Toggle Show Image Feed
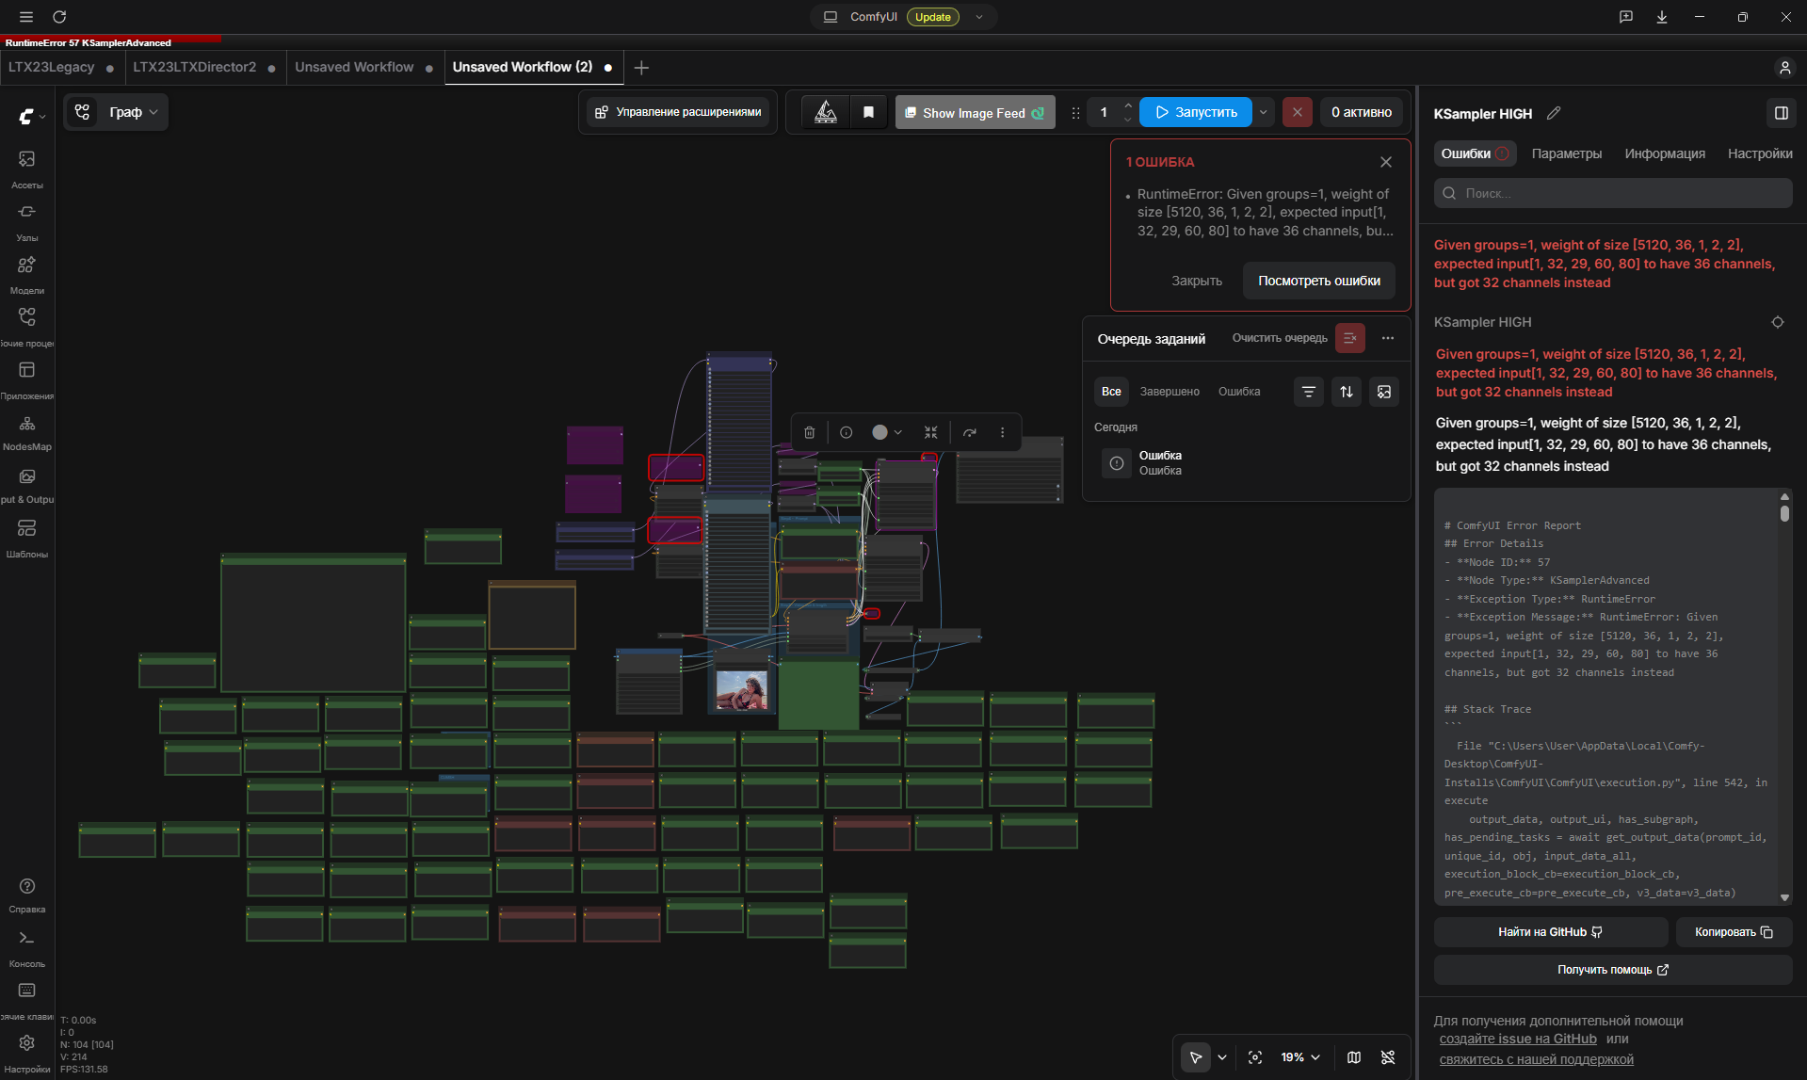This screenshot has width=1807, height=1080. click(x=975, y=112)
